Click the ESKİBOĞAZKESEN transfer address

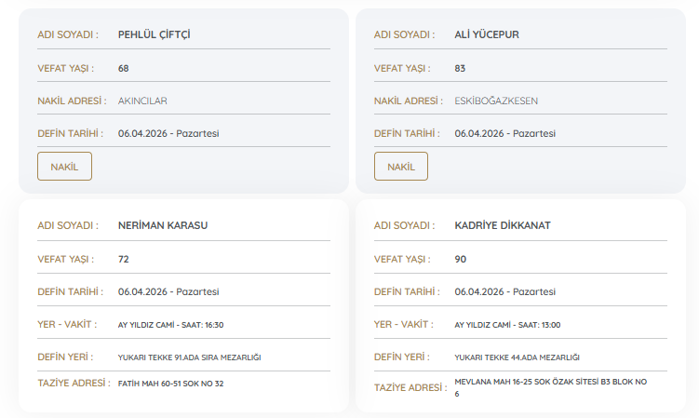pyautogui.click(x=496, y=101)
